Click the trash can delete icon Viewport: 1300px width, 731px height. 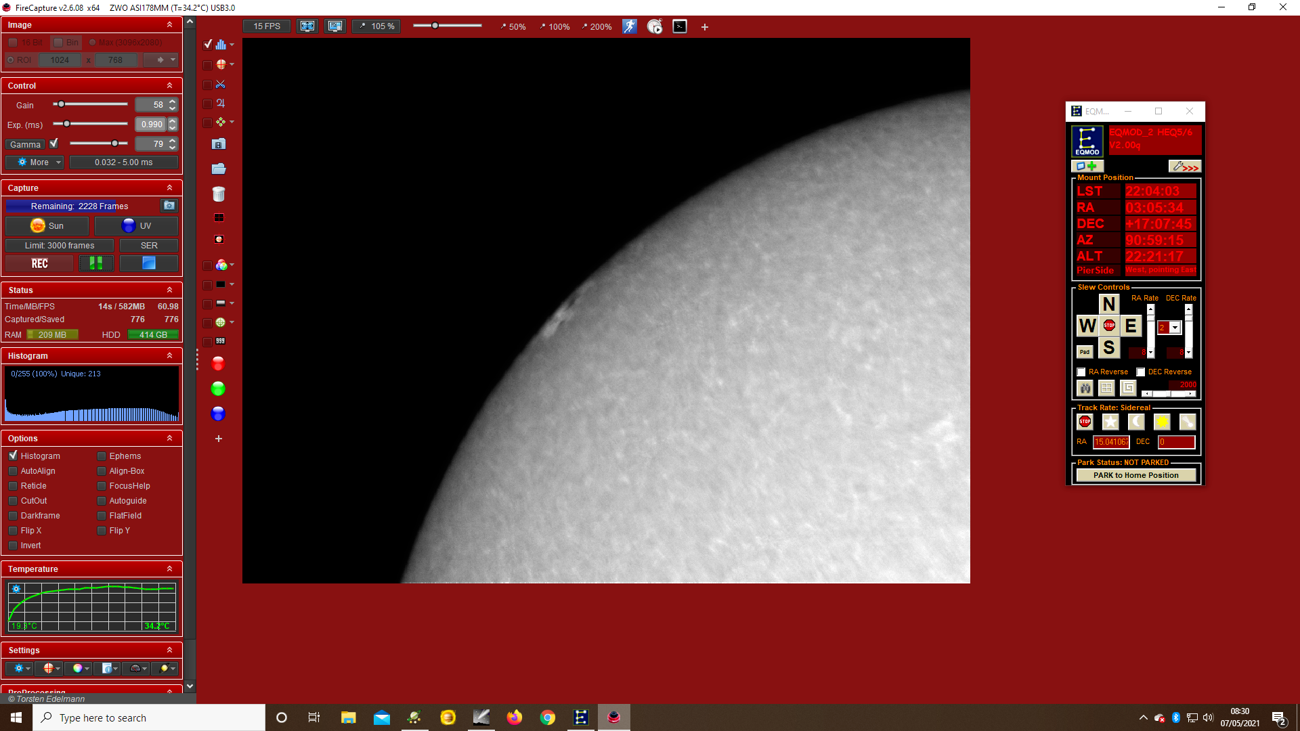tap(218, 194)
